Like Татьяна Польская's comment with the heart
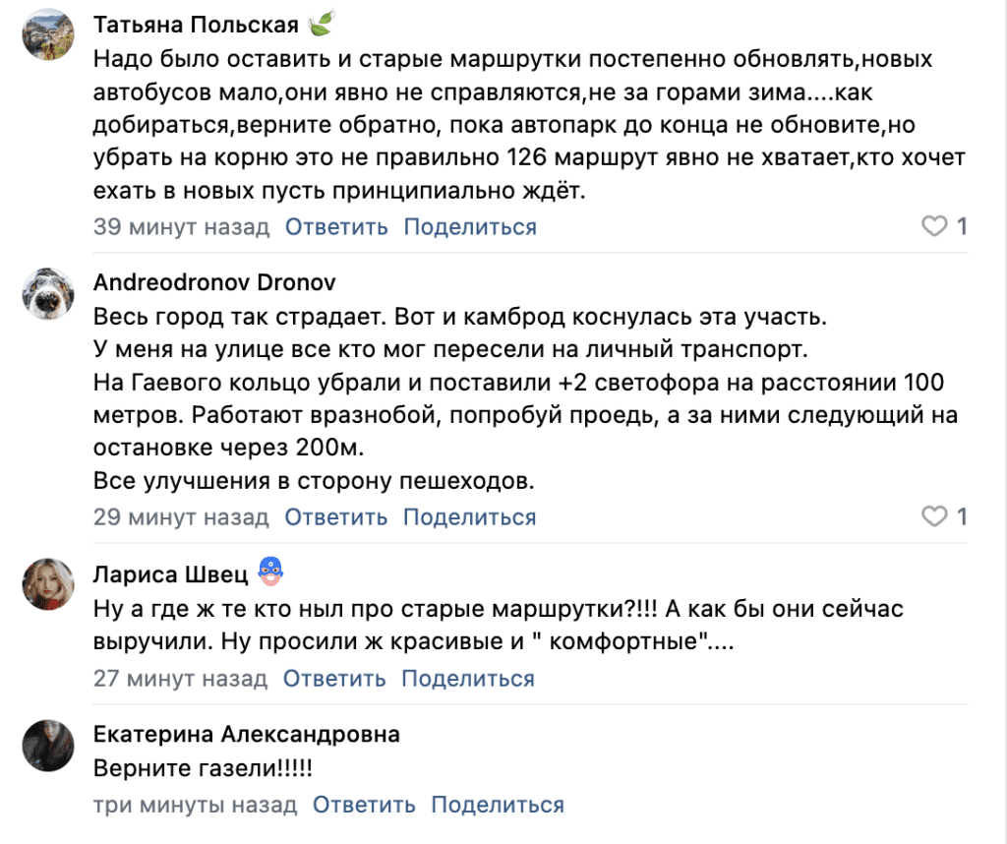The image size is (1007, 844). [x=933, y=227]
